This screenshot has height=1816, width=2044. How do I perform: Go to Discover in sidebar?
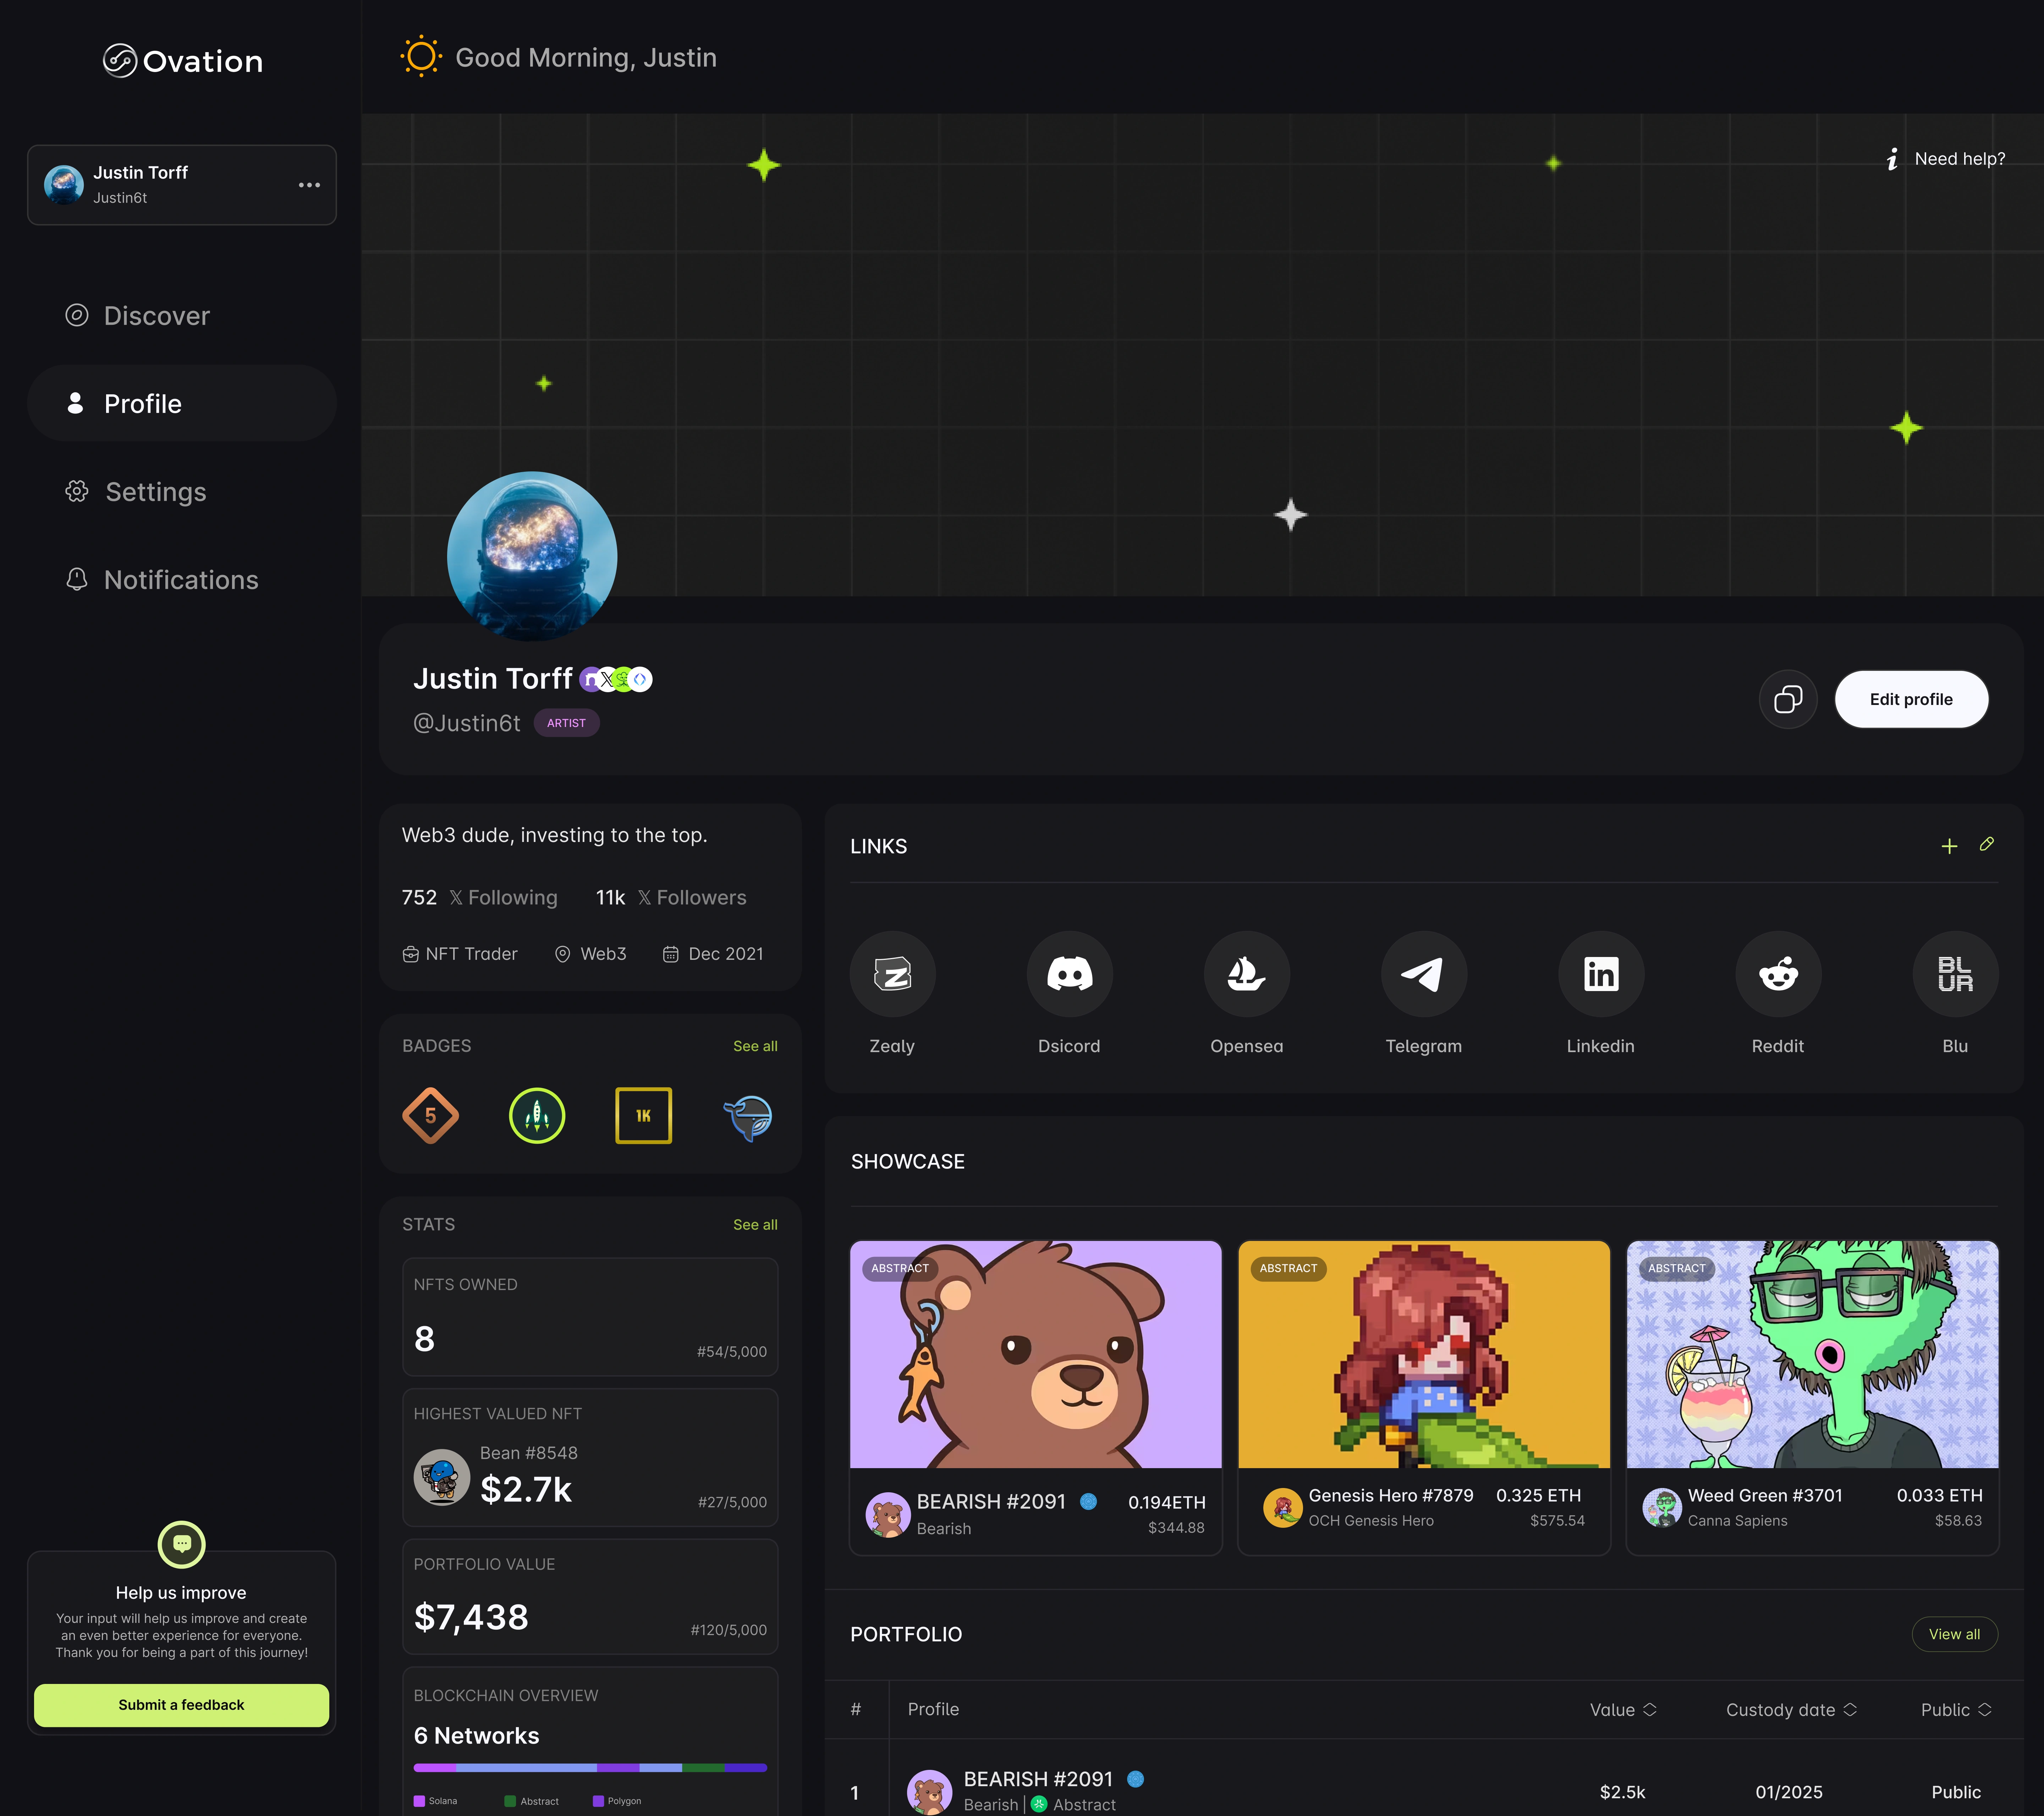[156, 316]
